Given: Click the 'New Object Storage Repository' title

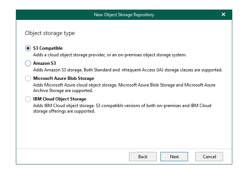Looking at the screenshot, I should pyautogui.click(x=124, y=15).
